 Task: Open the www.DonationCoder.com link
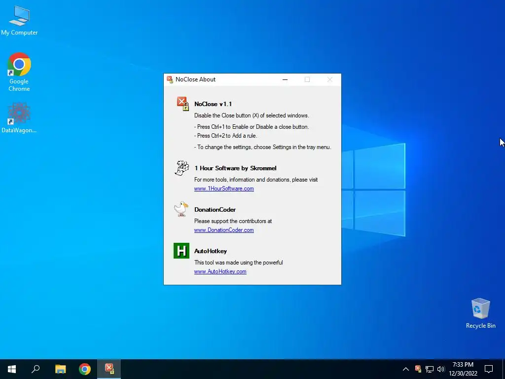coord(224,230)
